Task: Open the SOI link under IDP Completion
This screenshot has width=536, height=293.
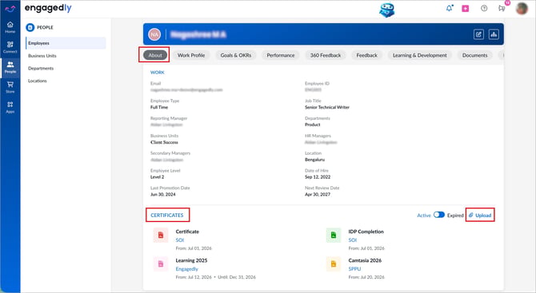Action: 353,240
